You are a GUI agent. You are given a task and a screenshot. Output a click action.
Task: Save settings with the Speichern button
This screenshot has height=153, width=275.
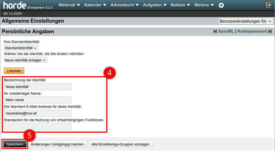(15, 144)
